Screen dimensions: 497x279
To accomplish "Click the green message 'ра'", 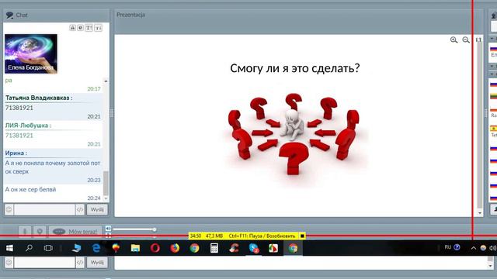I will pos(9,81).
